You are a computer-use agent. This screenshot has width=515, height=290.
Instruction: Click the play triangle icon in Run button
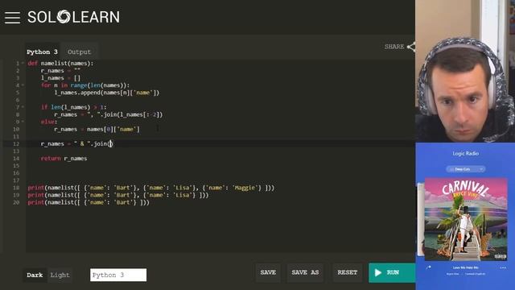[x=378, y=272]
